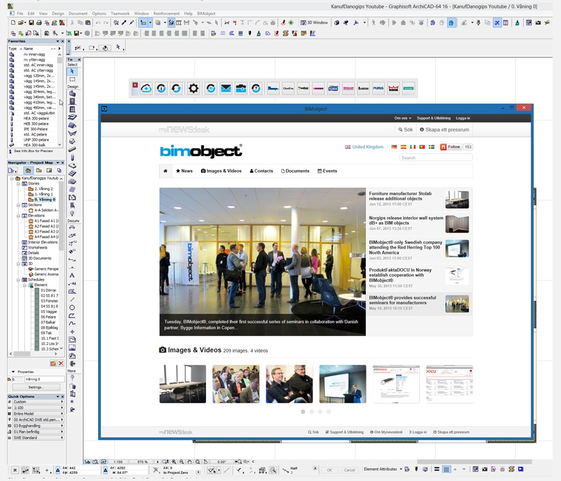Select the HEA 300-pelare favorite
Screen dimensions: 561x481
click(36, 118)
